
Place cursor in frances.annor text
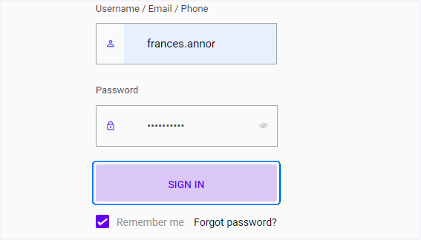click(x=181, y=44)
